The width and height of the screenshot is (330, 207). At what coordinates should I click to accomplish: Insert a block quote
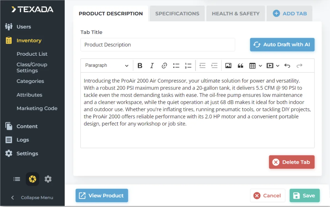click(240, 65)
